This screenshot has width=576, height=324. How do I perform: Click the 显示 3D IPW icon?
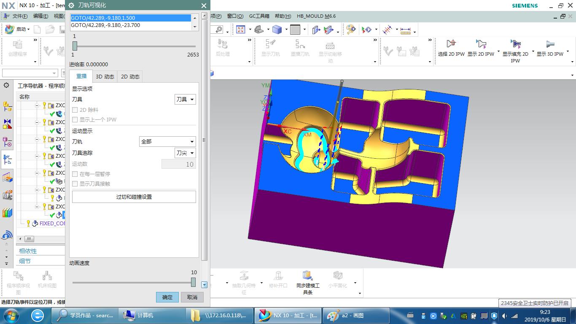pos(550,44)
